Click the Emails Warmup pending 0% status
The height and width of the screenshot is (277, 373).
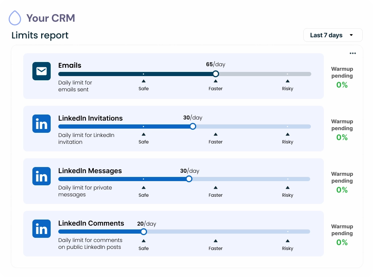pos(342,85)
